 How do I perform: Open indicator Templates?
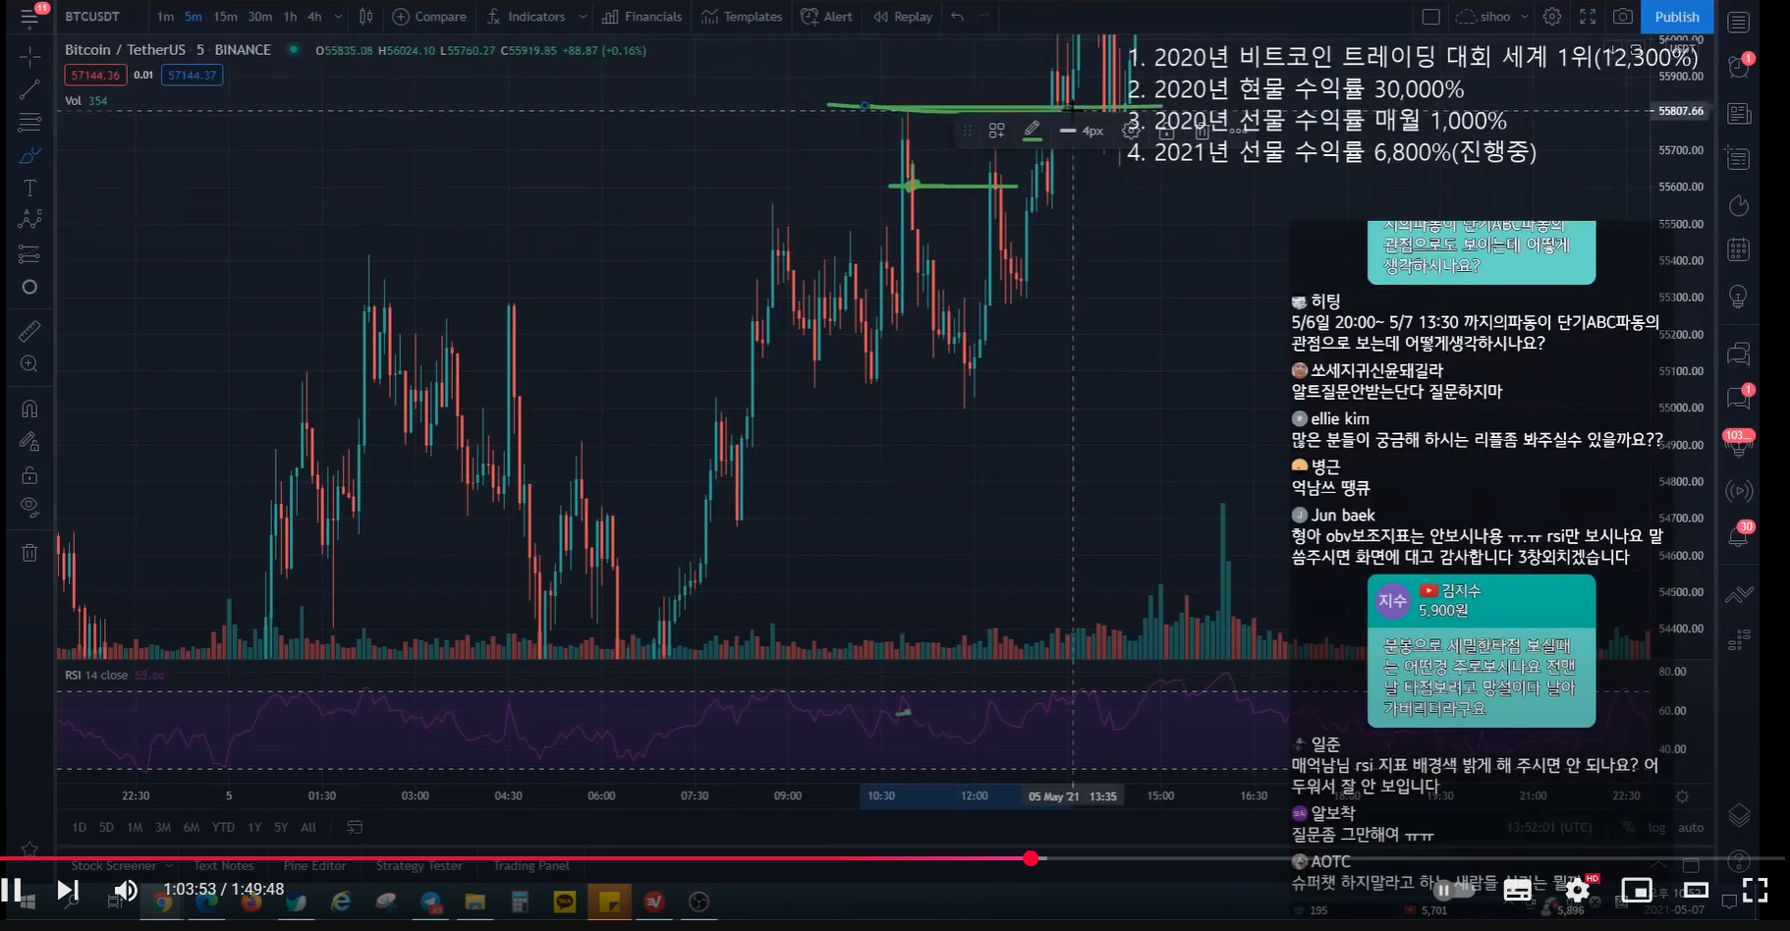742,17
